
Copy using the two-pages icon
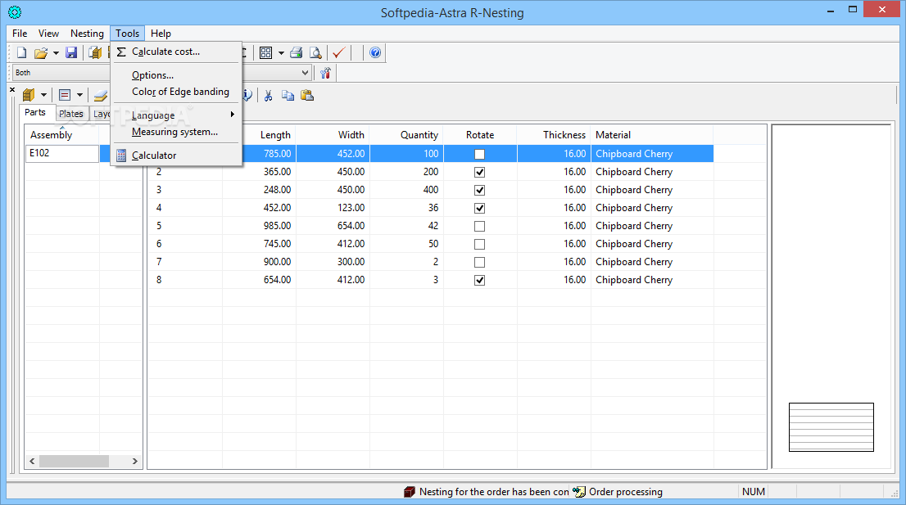[x=288, y=95]
